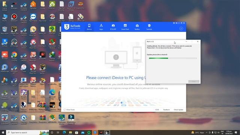
Task: Select the iTunes desktop shortcut
Action: pos(24,68)
